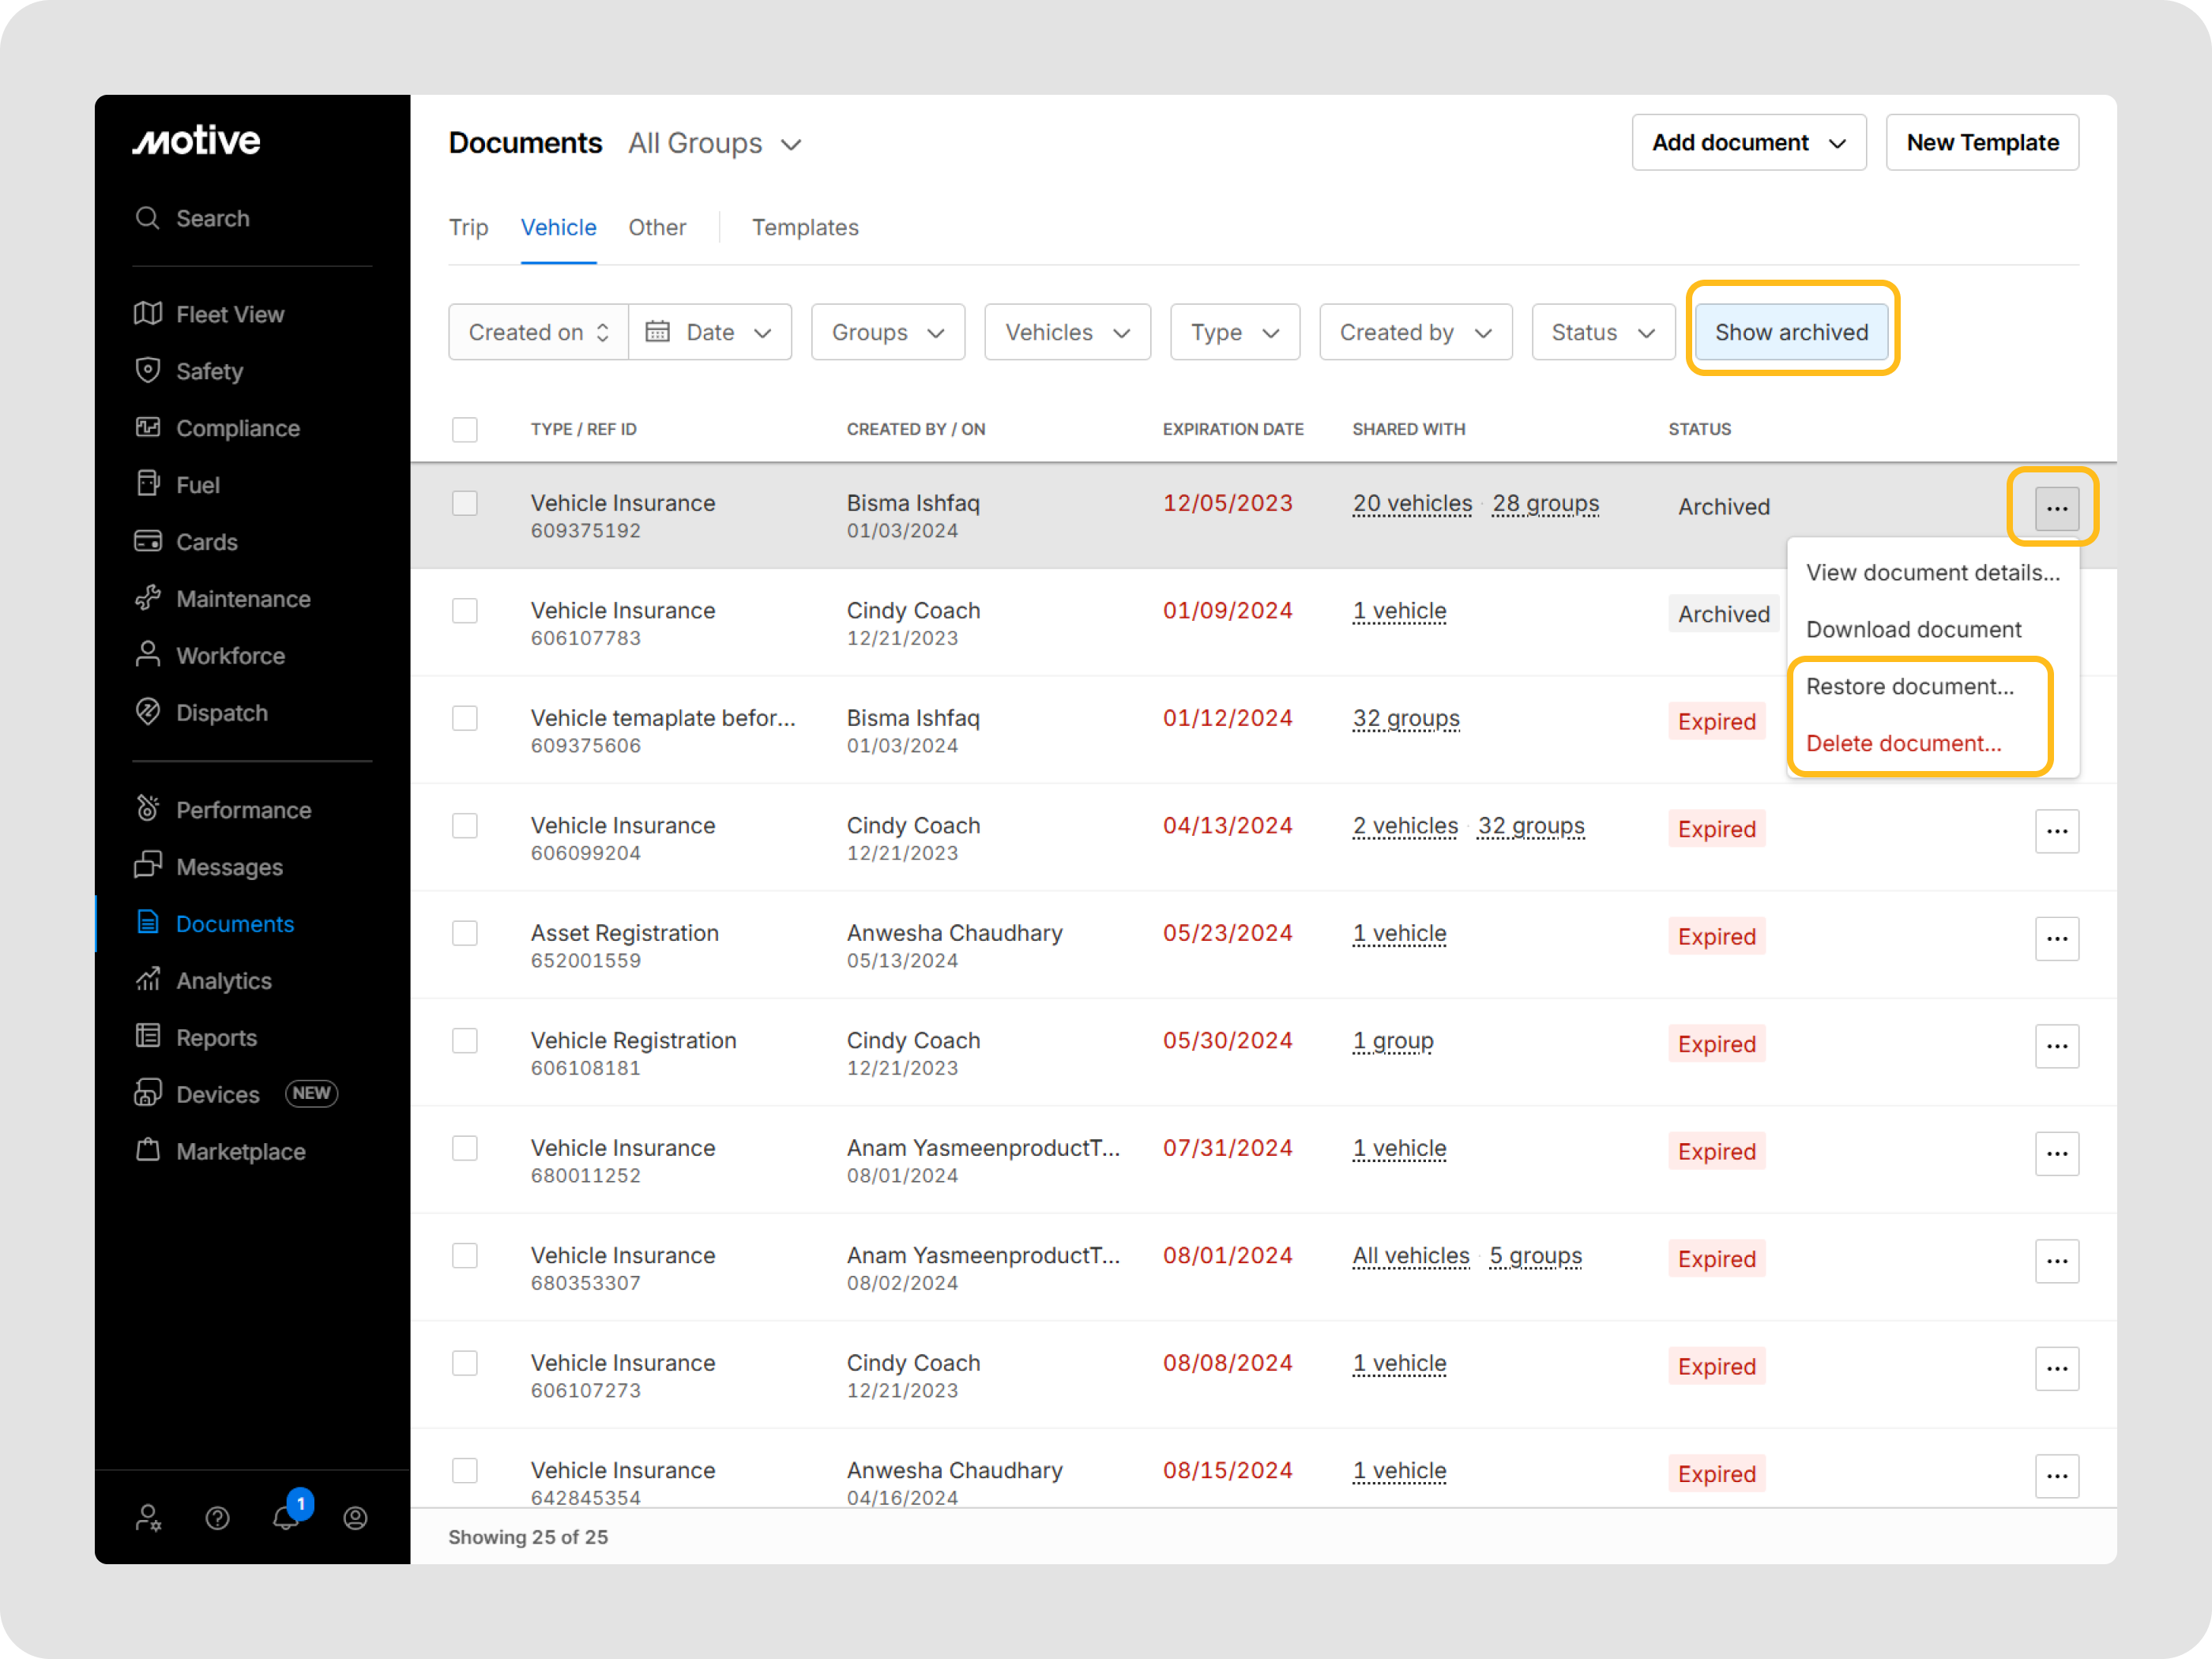Screen dimensions: 2212x1659
Task: Tick the Asset Registration row checkbox
Action: click(465, 933)
